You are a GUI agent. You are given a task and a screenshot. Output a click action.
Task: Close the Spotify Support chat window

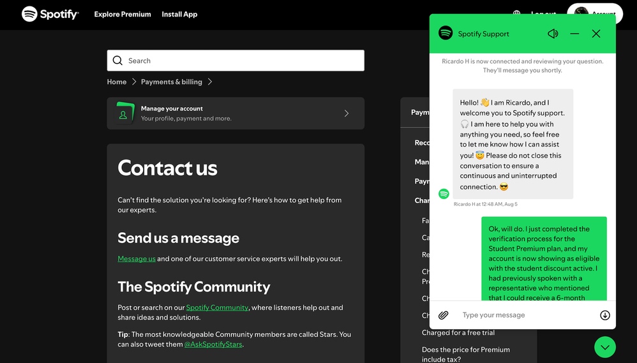click(596, 34)
